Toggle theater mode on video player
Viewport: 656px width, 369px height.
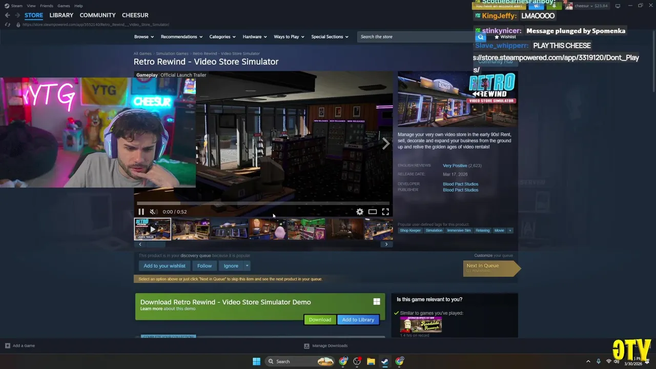(x=373, y=212)
